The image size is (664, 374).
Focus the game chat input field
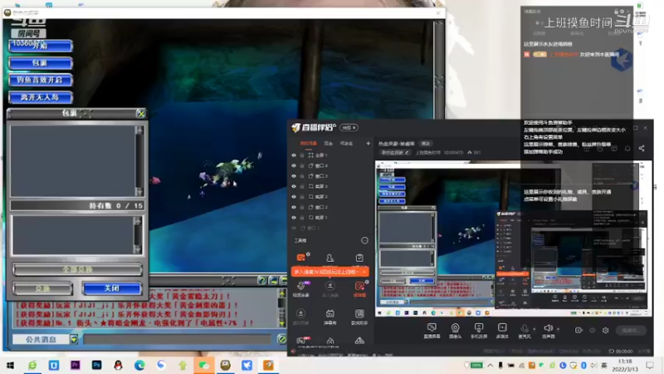(x=178, y=339)
